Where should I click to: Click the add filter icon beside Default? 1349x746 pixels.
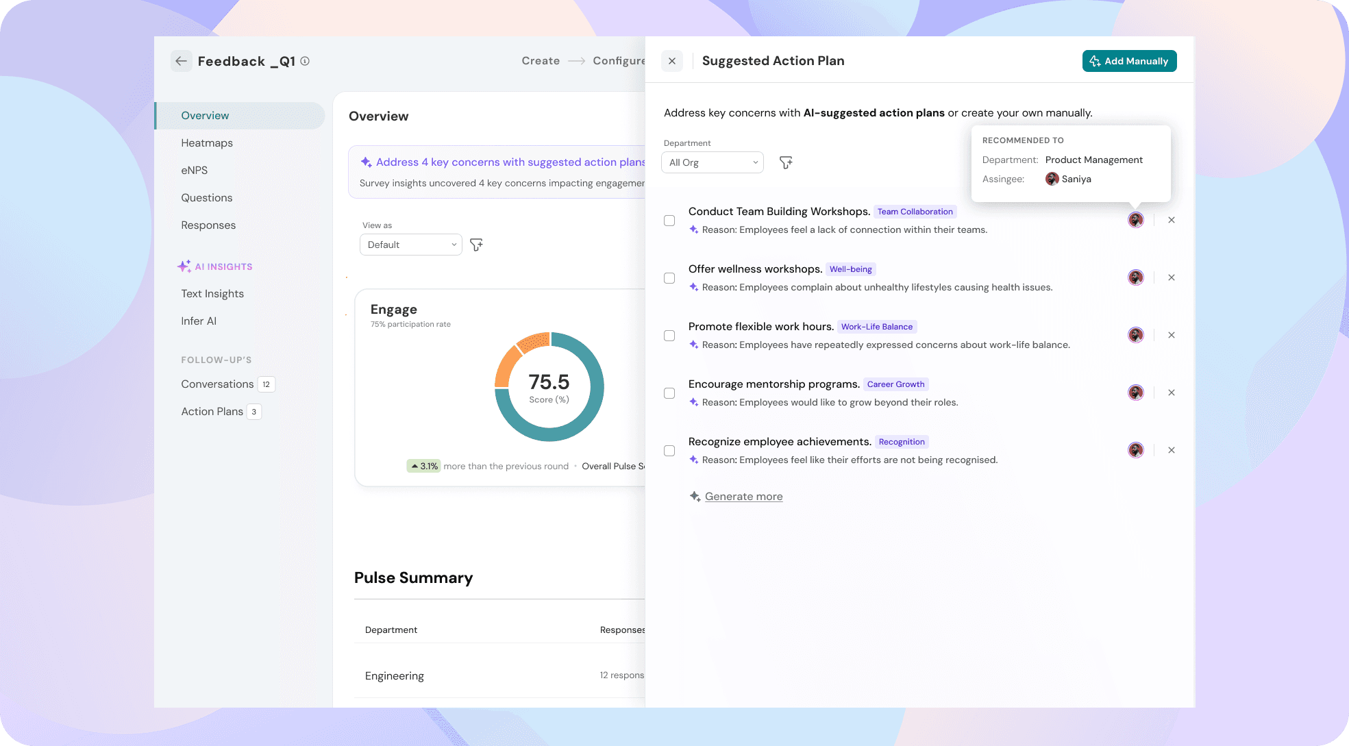click(476, 245)
